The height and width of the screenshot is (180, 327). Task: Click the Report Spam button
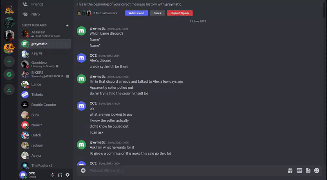coord(180,13)
